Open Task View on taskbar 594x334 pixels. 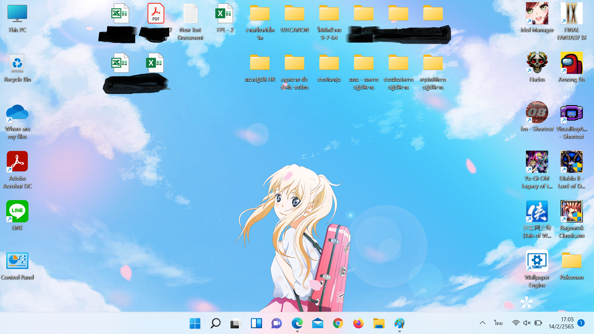[x=236, y=323]
